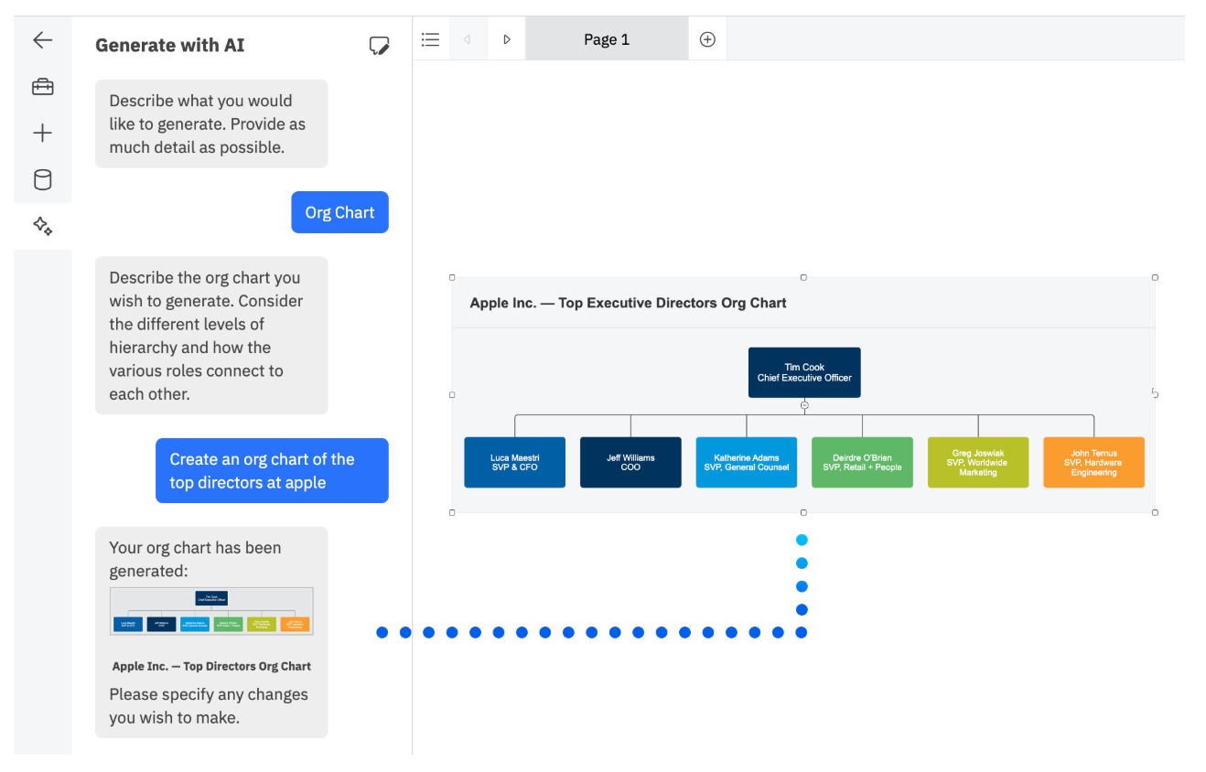
Task: Click the 'Describe the org chart you wish to generate' message
Action: coord(211,336)
